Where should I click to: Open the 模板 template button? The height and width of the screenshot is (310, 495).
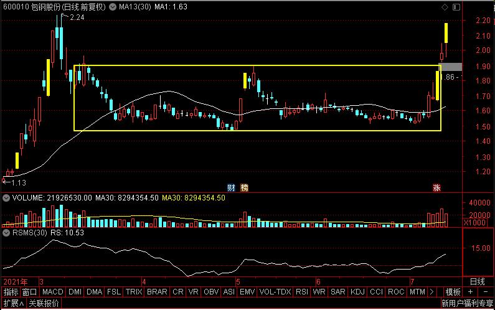coord(453,292)
